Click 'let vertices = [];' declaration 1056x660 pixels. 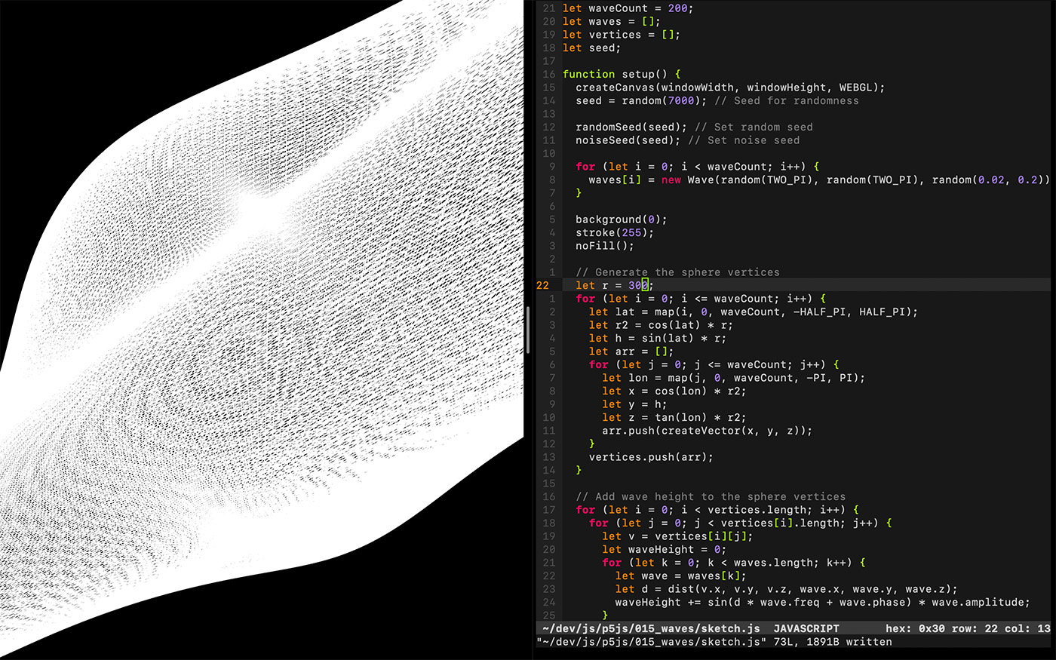point(621,35)
